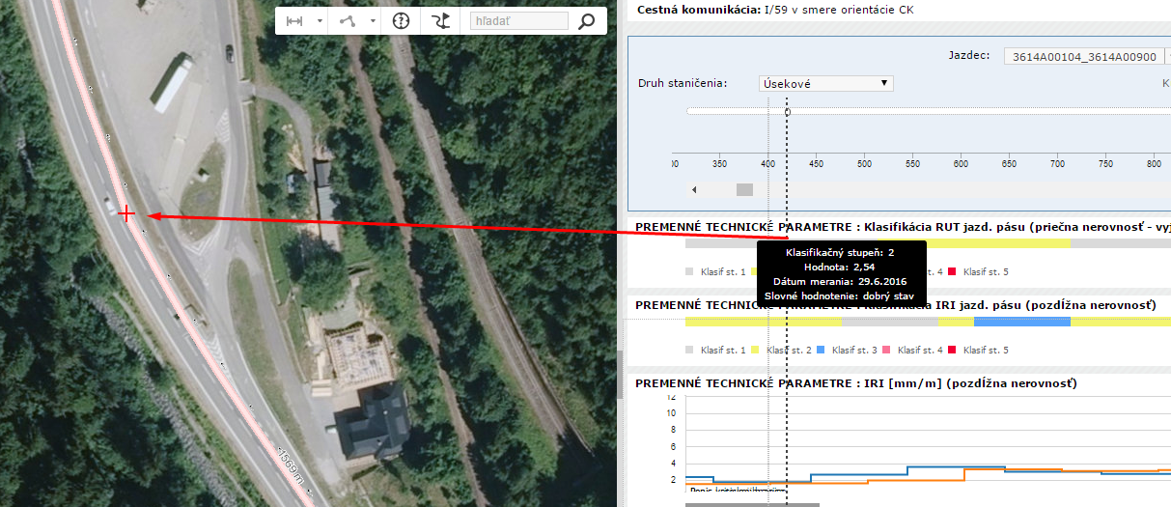
Task: Click IRI legend blue 'Klasif st. 3' entry
Action: pyautogui.click(x=848, y=350)
